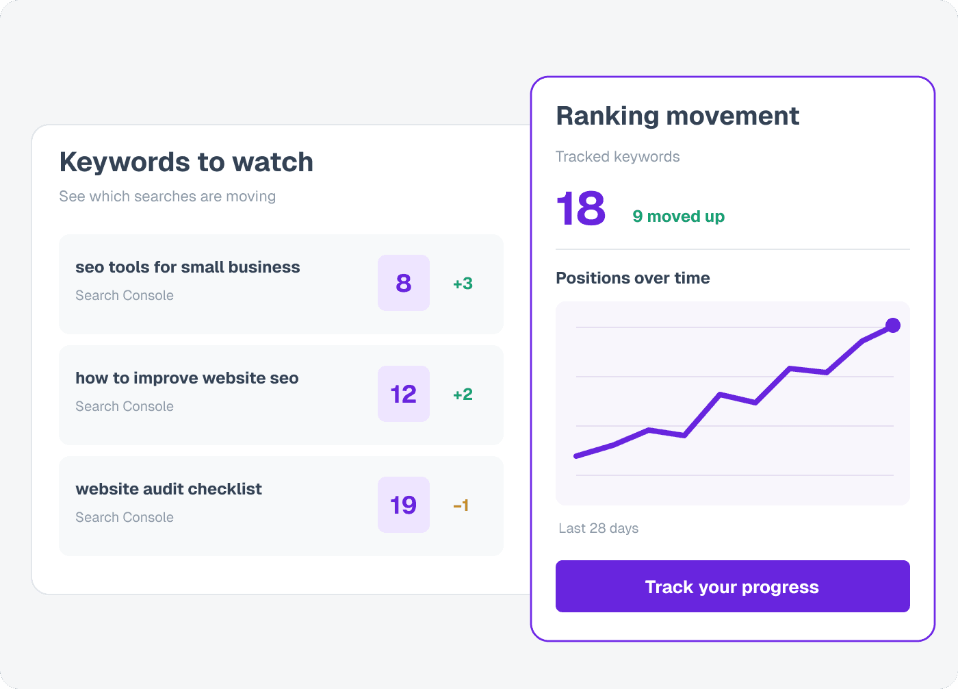Open the 'website audit checklist' keyword row

click(281, 506)
